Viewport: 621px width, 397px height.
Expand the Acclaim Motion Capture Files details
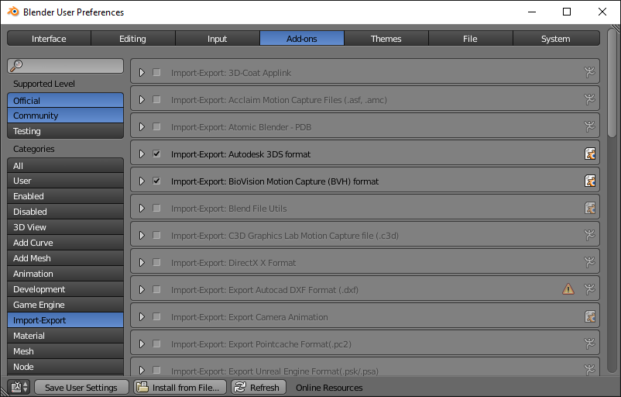[x=142, y=100]
